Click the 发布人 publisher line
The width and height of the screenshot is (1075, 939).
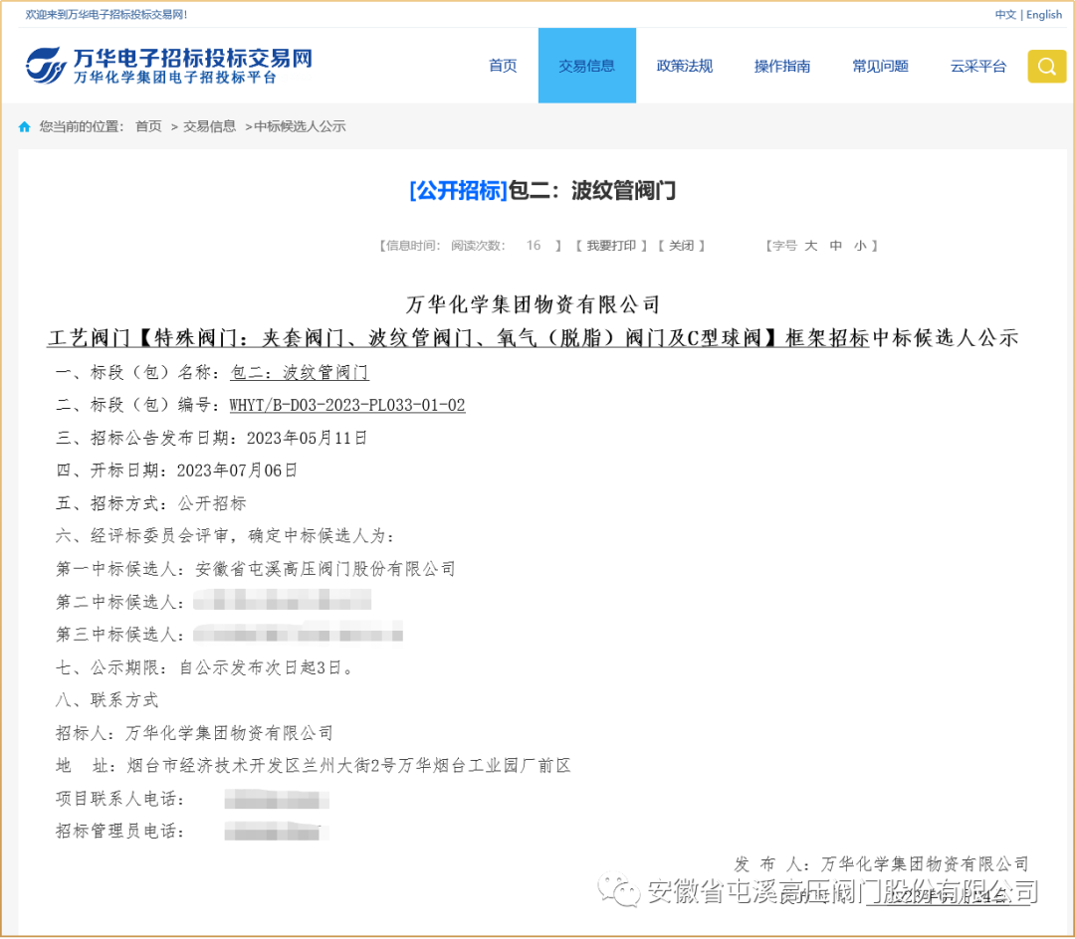[x=882, y=863]
